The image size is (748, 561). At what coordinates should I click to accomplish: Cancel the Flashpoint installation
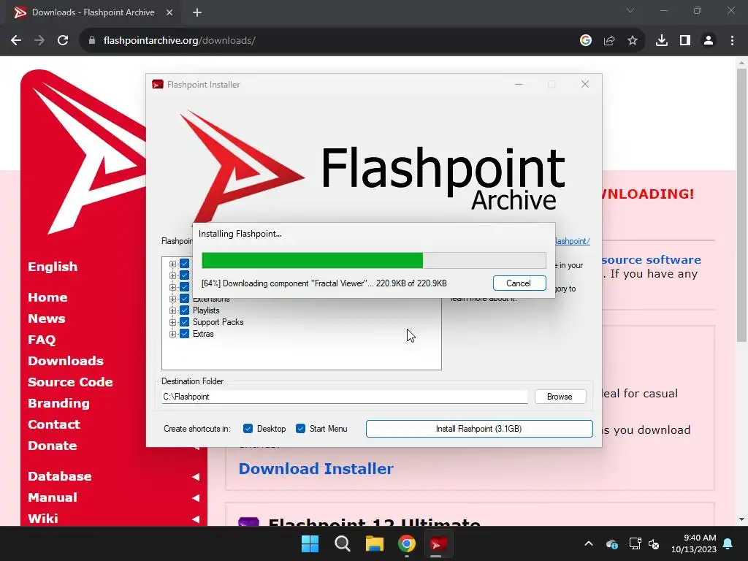[x=519, y=283]
